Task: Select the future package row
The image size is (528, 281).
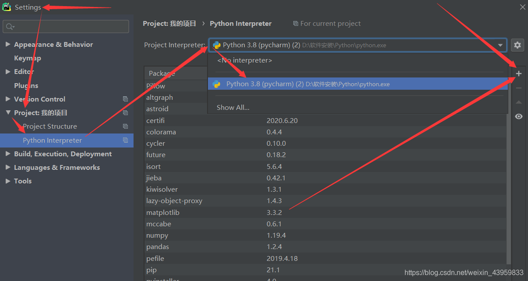Action: pos(325,155)
